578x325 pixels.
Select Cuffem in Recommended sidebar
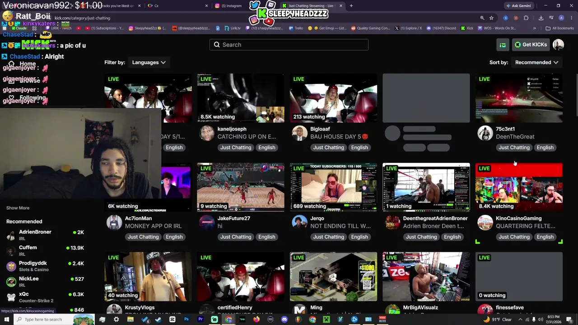(x=45, y=251)
